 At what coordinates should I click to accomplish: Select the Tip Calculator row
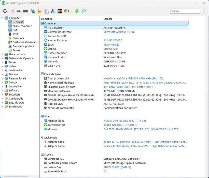[x=114, y=28]
